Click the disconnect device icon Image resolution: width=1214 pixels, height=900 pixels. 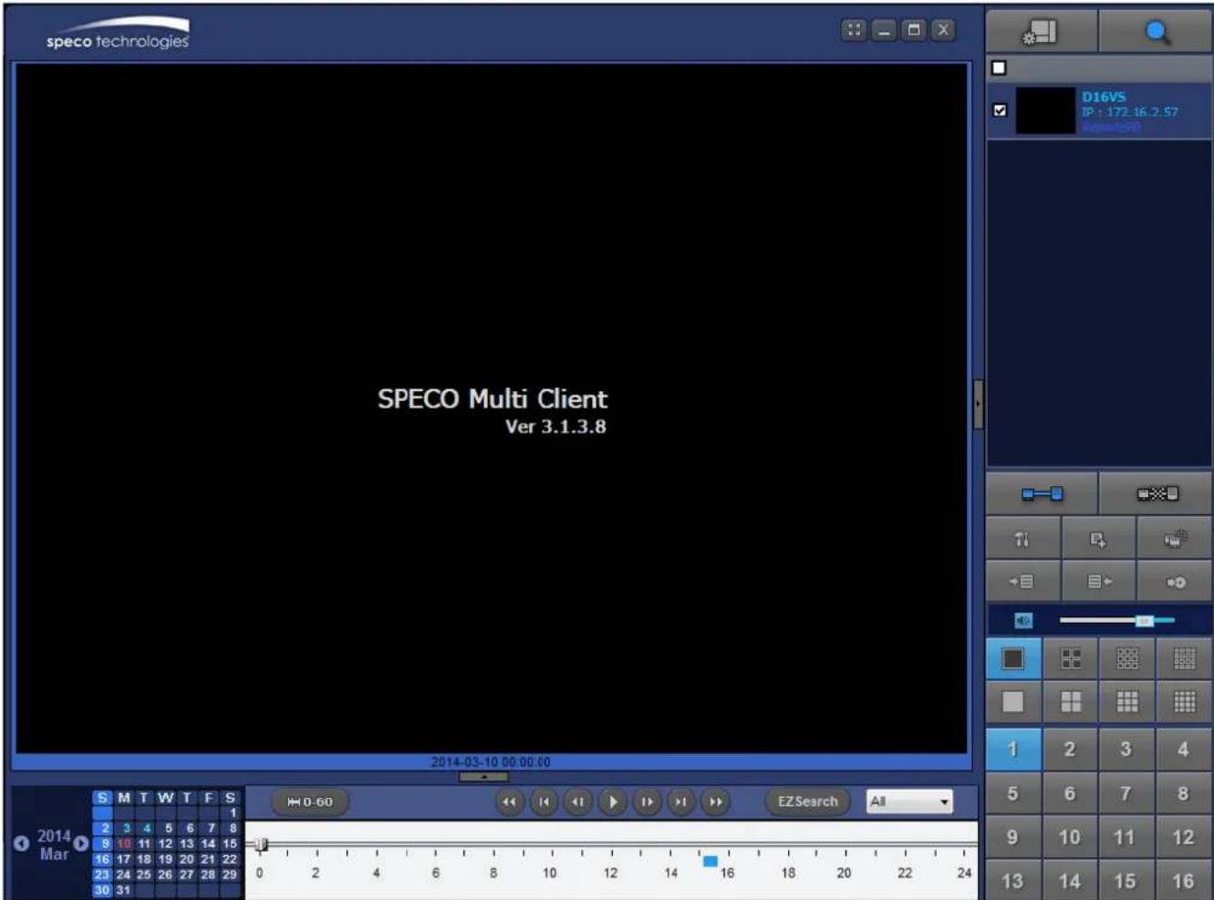1157,494
